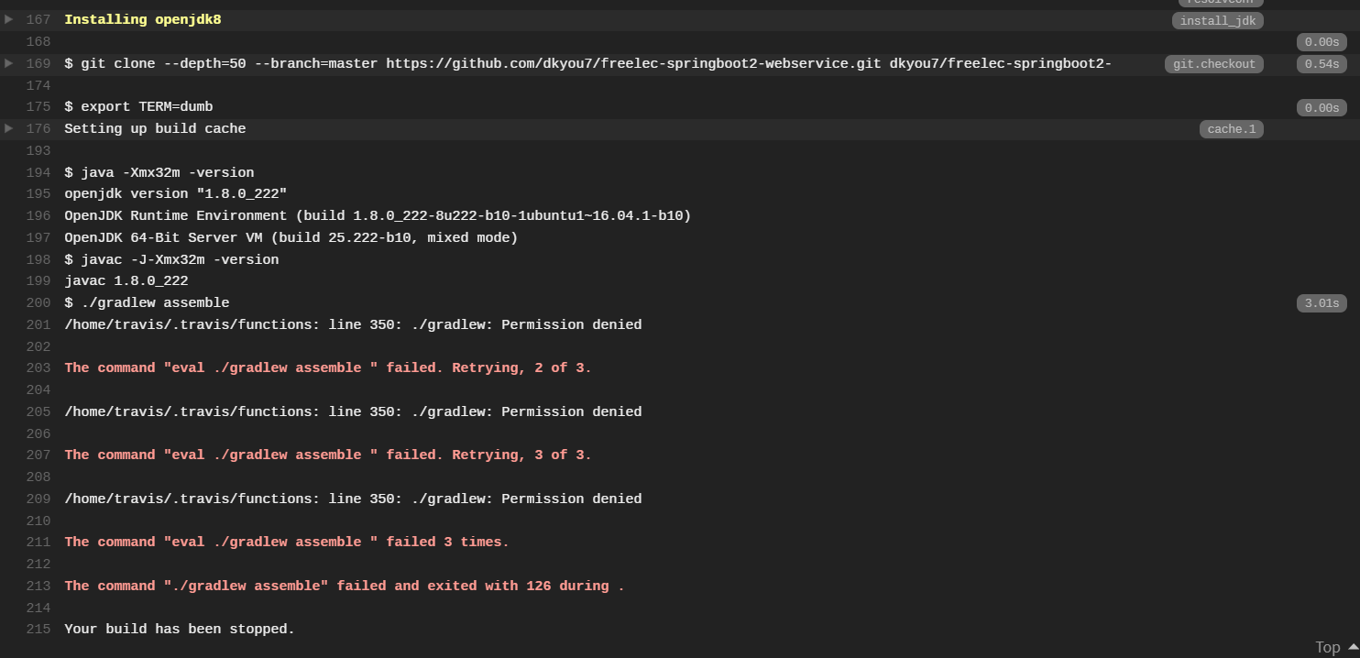Click the 0.54s duration badge
Image resolution: width=1360 pixels, height=658 pixels.
1322,64
